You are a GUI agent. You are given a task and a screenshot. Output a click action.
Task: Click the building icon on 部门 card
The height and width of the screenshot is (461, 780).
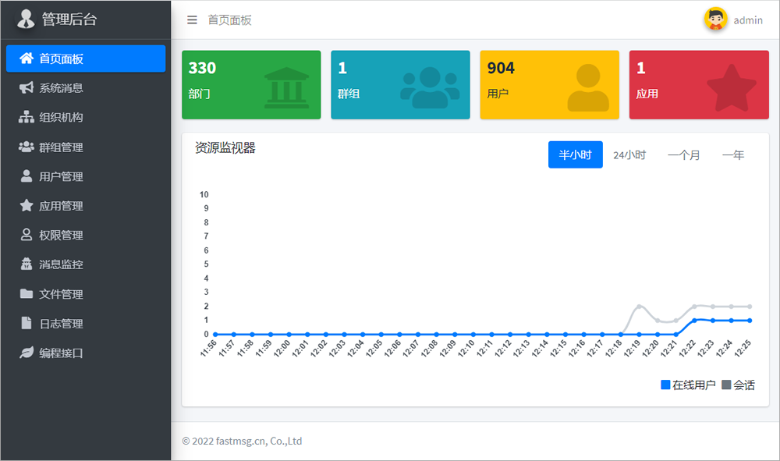tap(286, 88)
